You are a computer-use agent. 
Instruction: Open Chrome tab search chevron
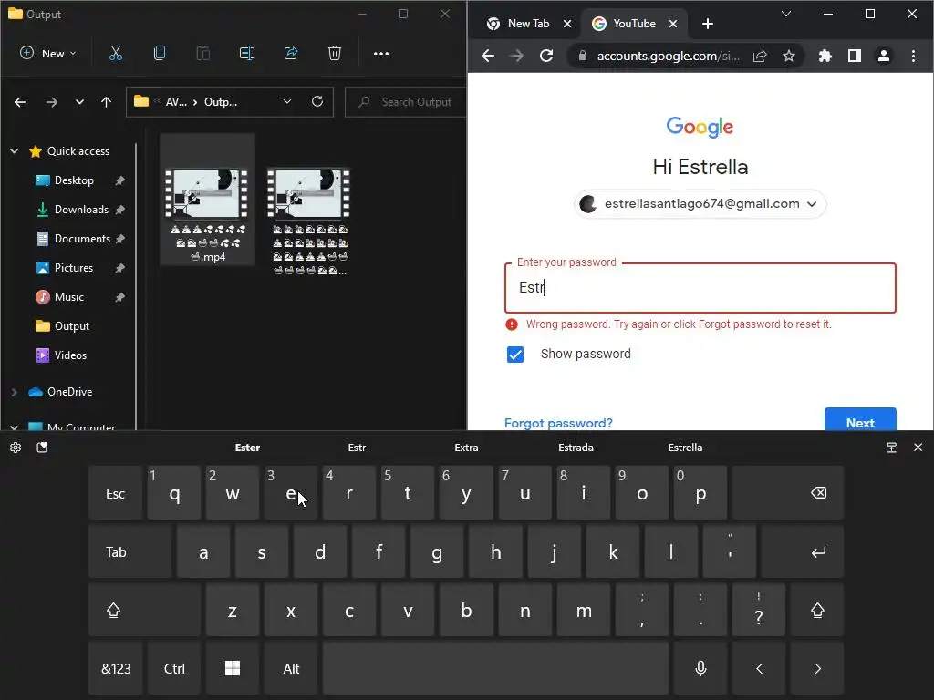(785, 15)
